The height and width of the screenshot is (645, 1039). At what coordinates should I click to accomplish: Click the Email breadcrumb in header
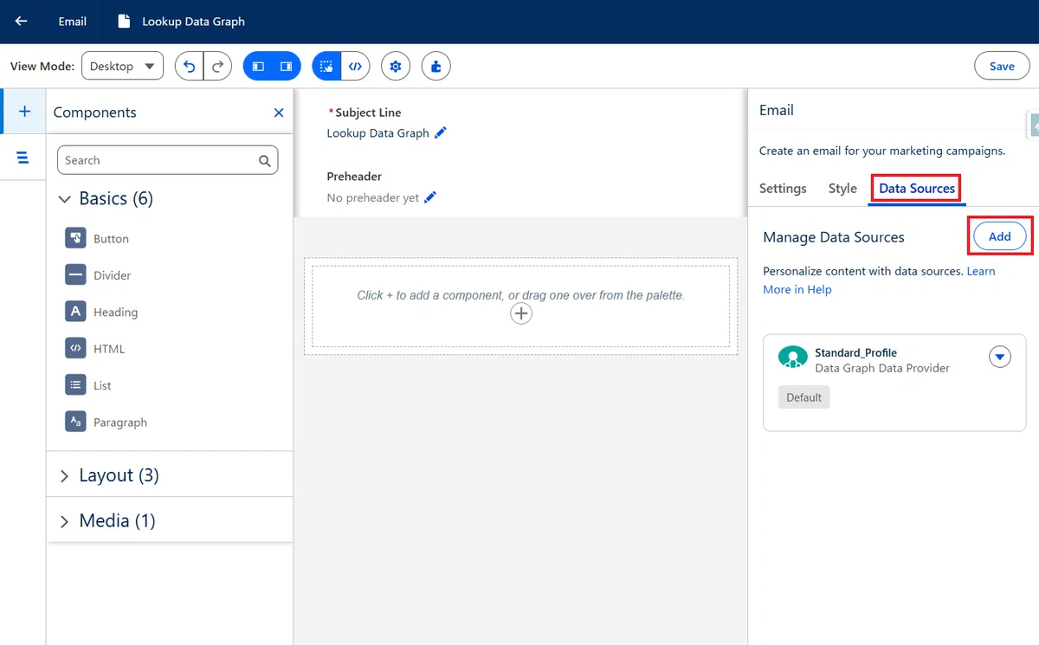[73, 22]
